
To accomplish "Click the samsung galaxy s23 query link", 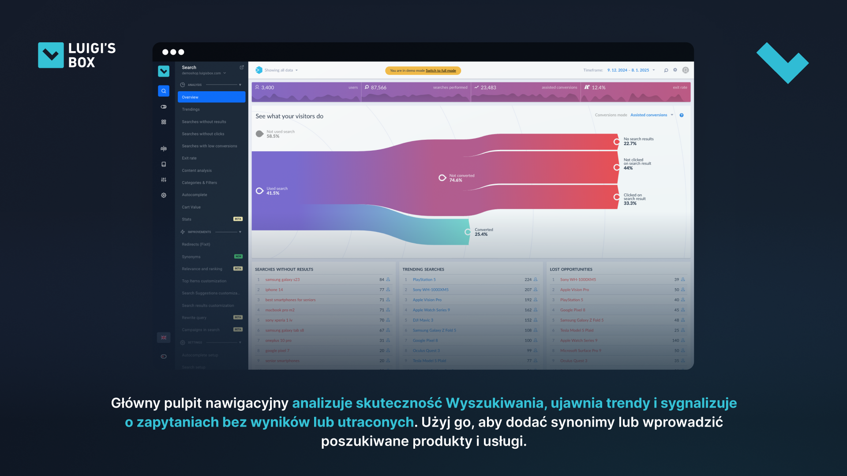I will [282, 279].
